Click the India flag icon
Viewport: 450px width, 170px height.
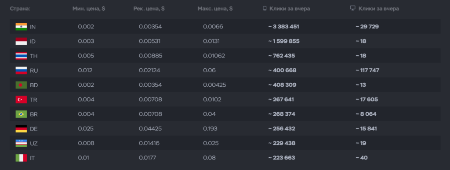[x=21, y=27]
